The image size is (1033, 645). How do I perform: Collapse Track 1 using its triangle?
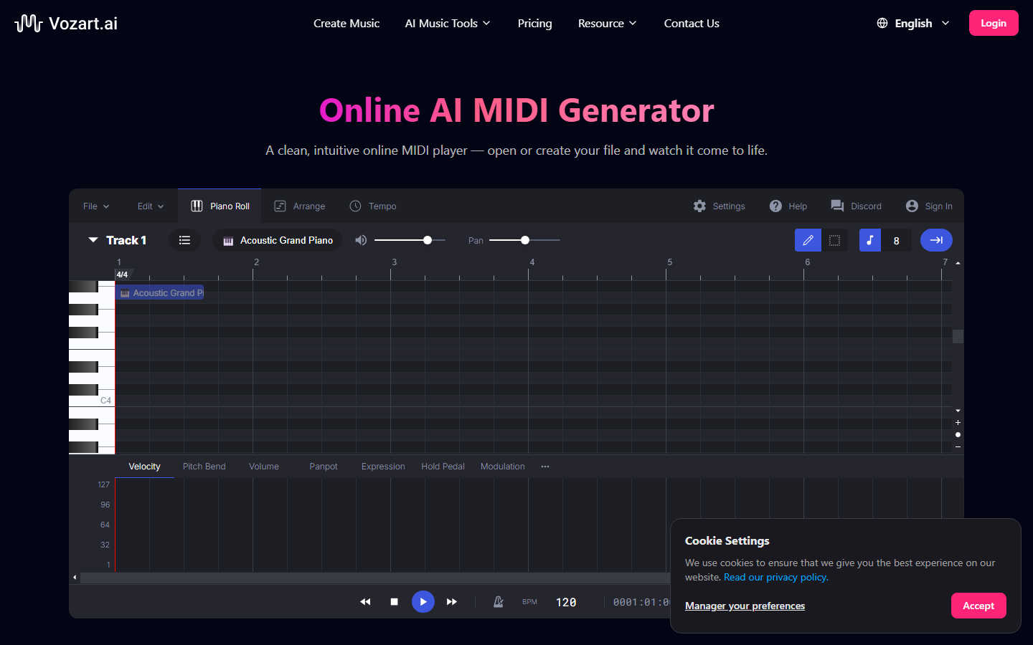point(93,240)
